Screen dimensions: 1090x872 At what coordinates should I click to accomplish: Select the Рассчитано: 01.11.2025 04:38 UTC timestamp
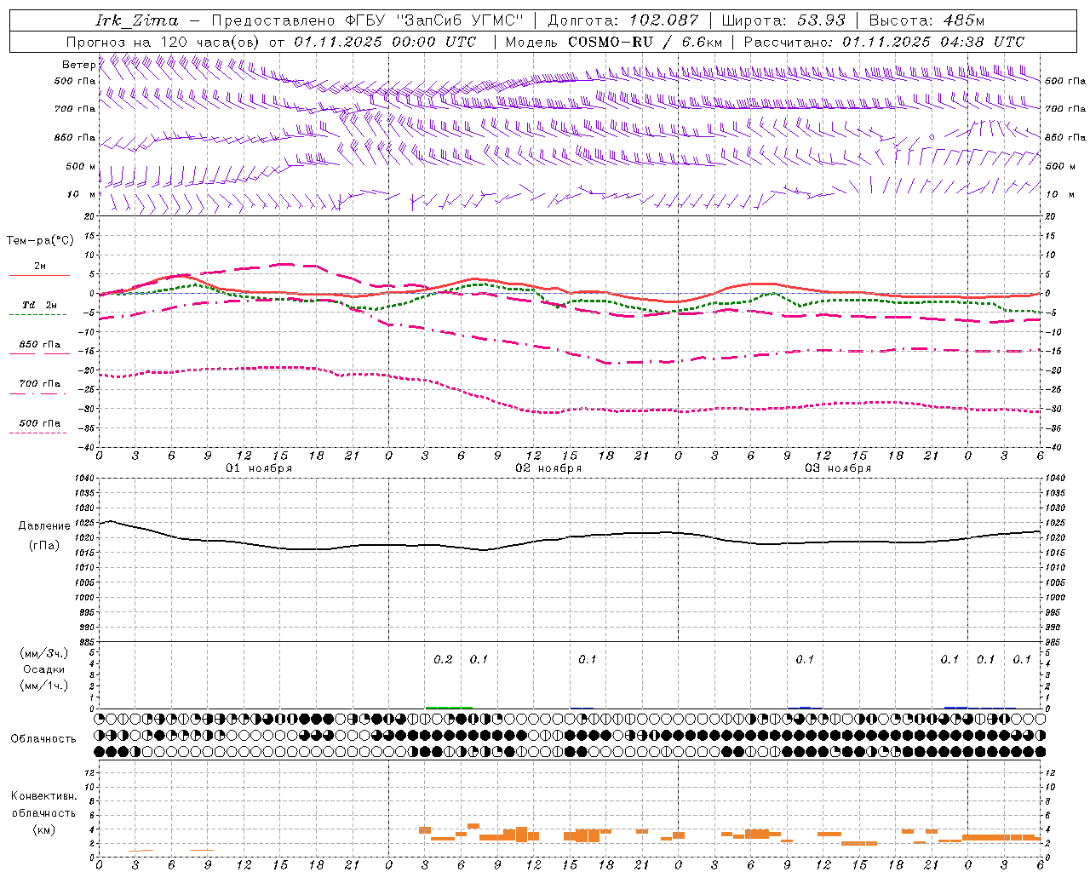click(x=883, y=42)
